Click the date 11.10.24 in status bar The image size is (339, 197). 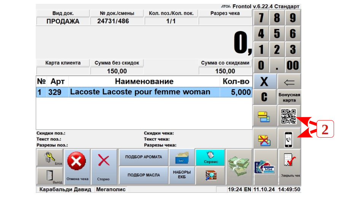coord(264,189)
